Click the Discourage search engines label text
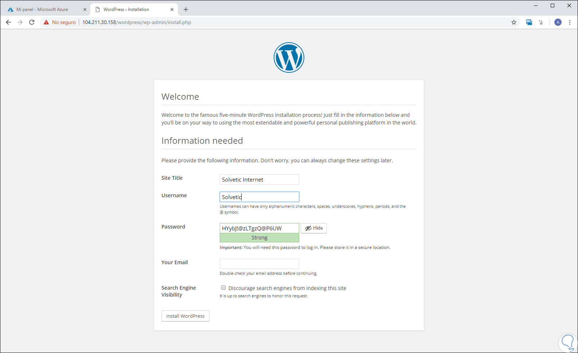This screenshot has height=353, width=578. point(288,288)
